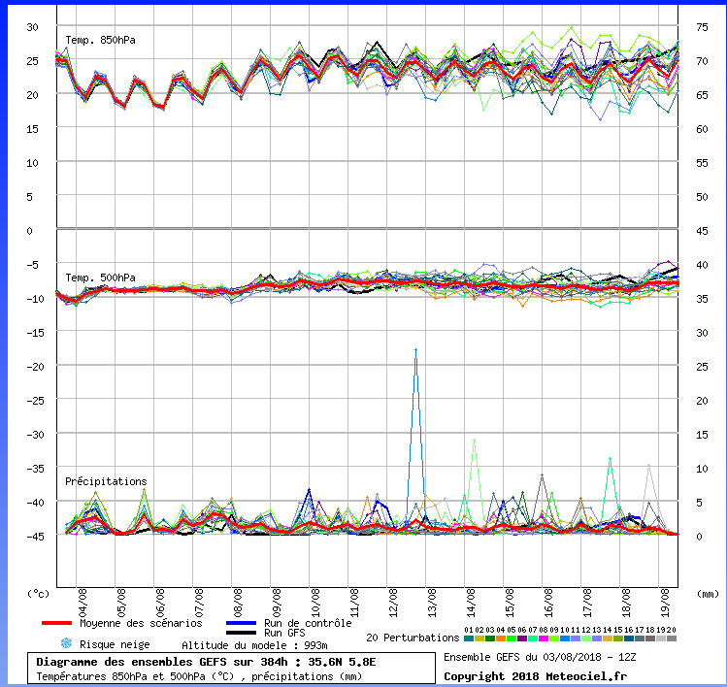Screen dimensions: 727x687
Task: Click the 11/08 date label
Action: coord(354,604)
